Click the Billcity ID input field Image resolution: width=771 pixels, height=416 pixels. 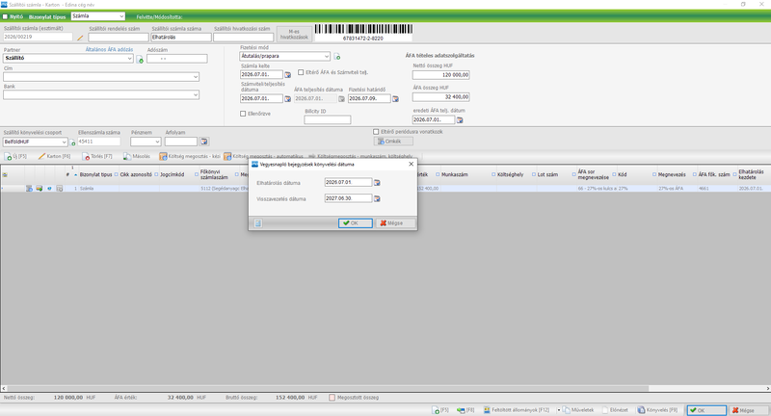point(328,119)
